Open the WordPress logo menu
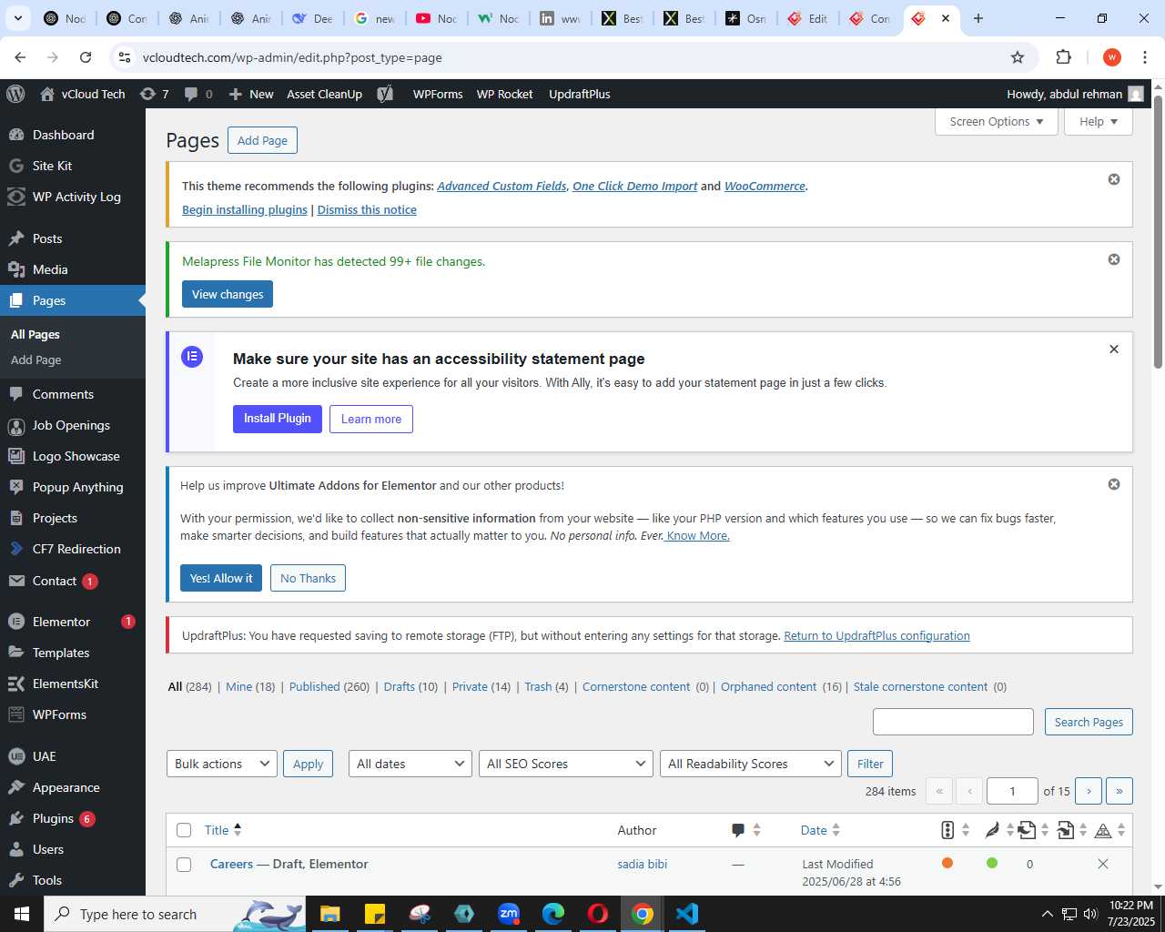Image resolution: width=1165 pixels, height=932 pixels. 15,94
